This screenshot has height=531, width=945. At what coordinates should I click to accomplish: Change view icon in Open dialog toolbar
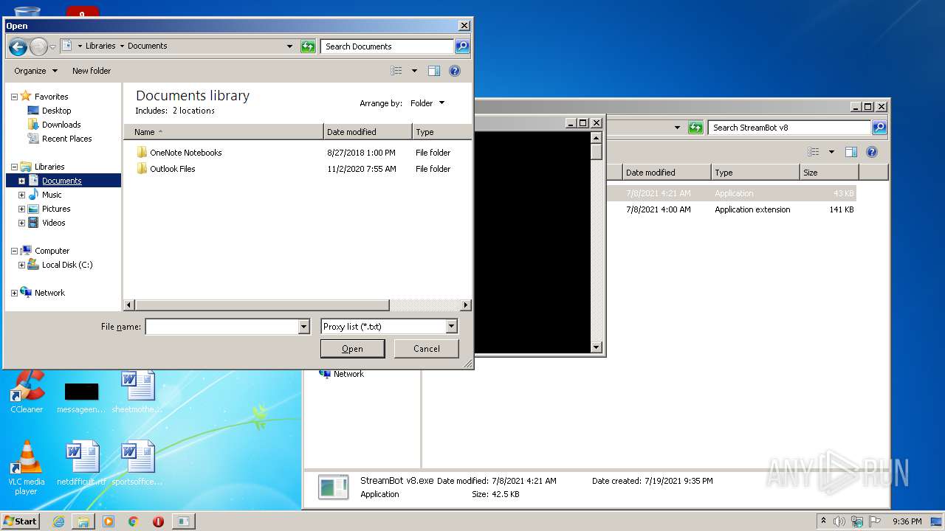click(396, 71)
